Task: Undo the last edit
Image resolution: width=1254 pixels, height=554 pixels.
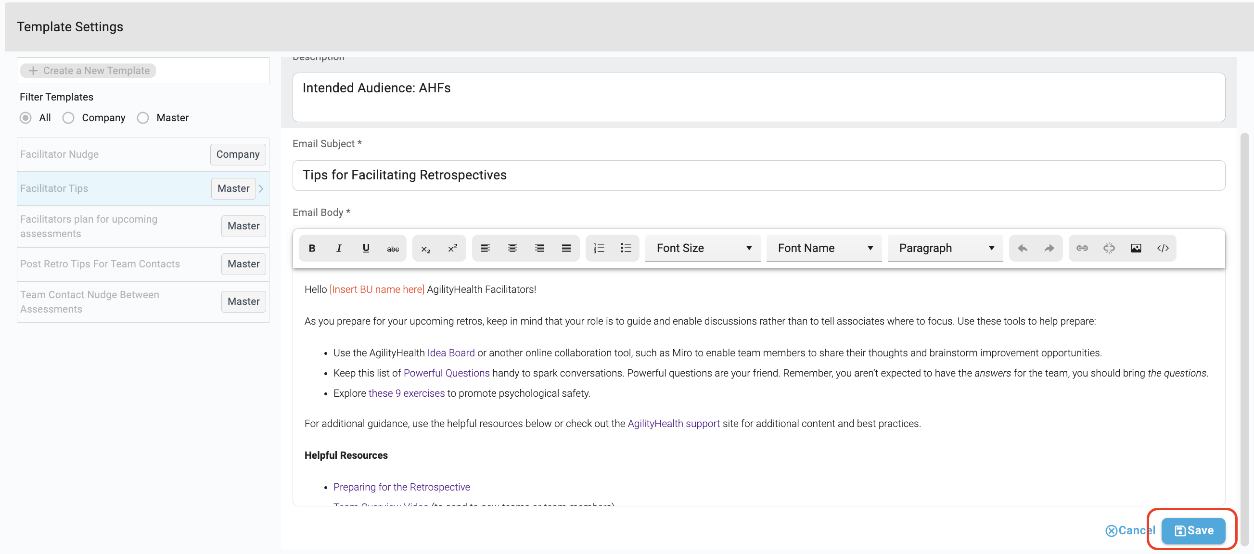Action: pyautogui.click(x=1022, y=248)
